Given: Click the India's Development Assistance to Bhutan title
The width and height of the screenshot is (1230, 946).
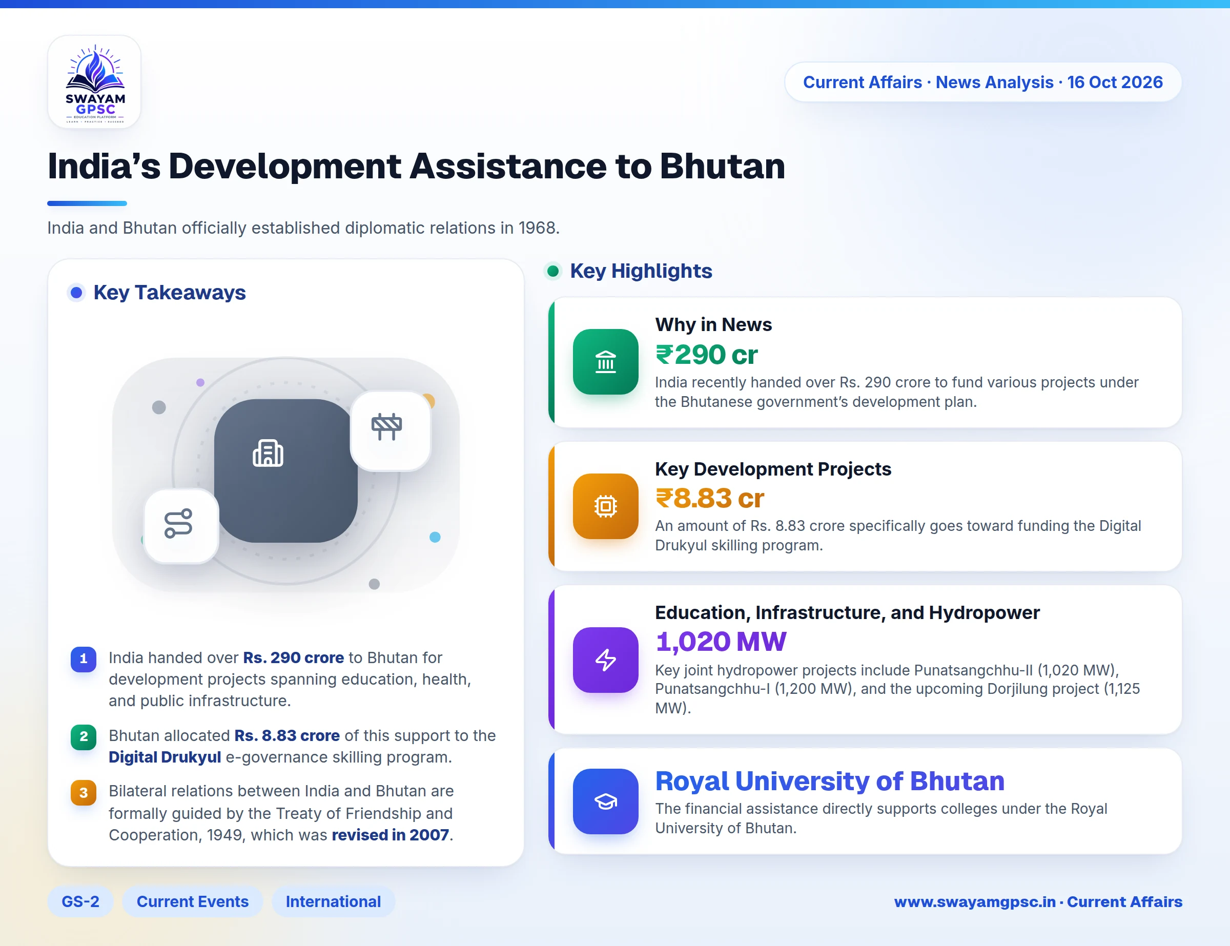Looking at the screenshot, I should click(416, 166).
